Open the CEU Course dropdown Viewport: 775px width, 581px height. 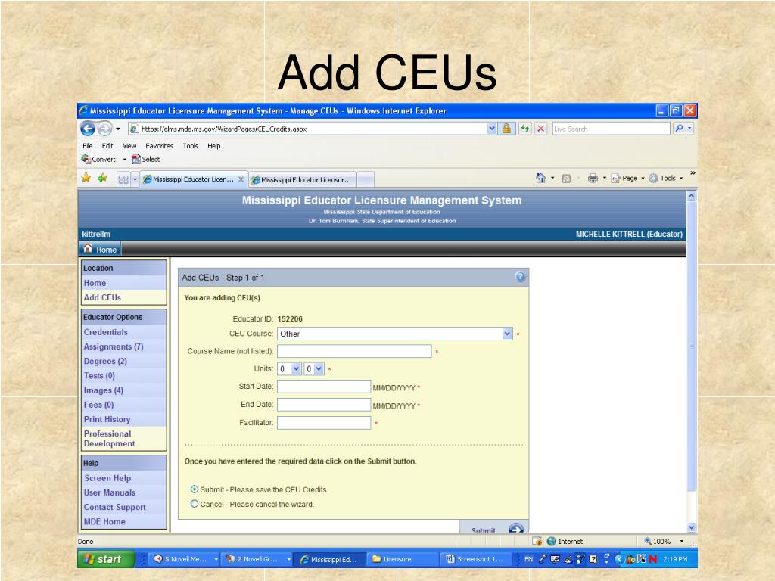pyautogui.click(x=507, y=334)
